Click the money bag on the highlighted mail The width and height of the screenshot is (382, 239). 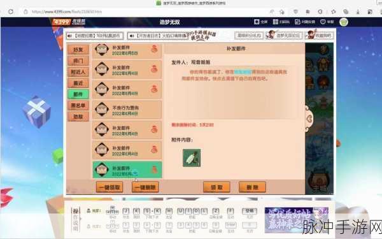(x=154, y=169)
